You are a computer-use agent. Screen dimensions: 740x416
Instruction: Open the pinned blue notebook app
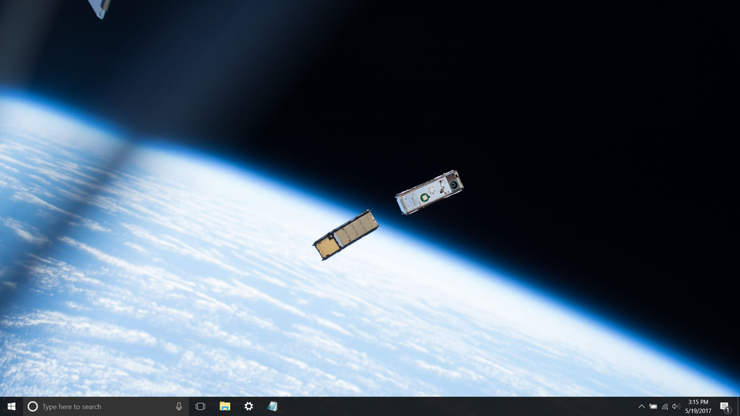pos(272,407)
